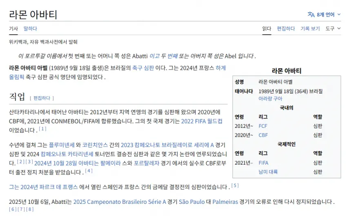This screenshot has width=347, height=221.
Task: Open 2025 Campeonato Brasileiro Série A link
Action: [120, 202]
